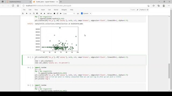The height and width of the screenshot is (96, 172).
Task: Refresh the page
Action: point(13,6)
